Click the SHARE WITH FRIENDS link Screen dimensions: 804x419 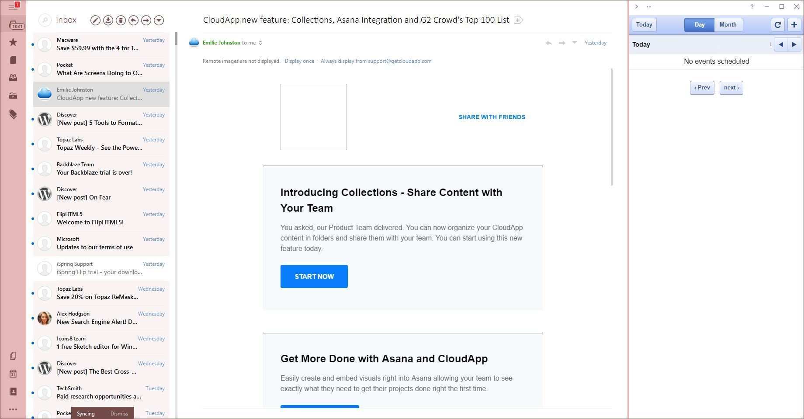[492, 117]
